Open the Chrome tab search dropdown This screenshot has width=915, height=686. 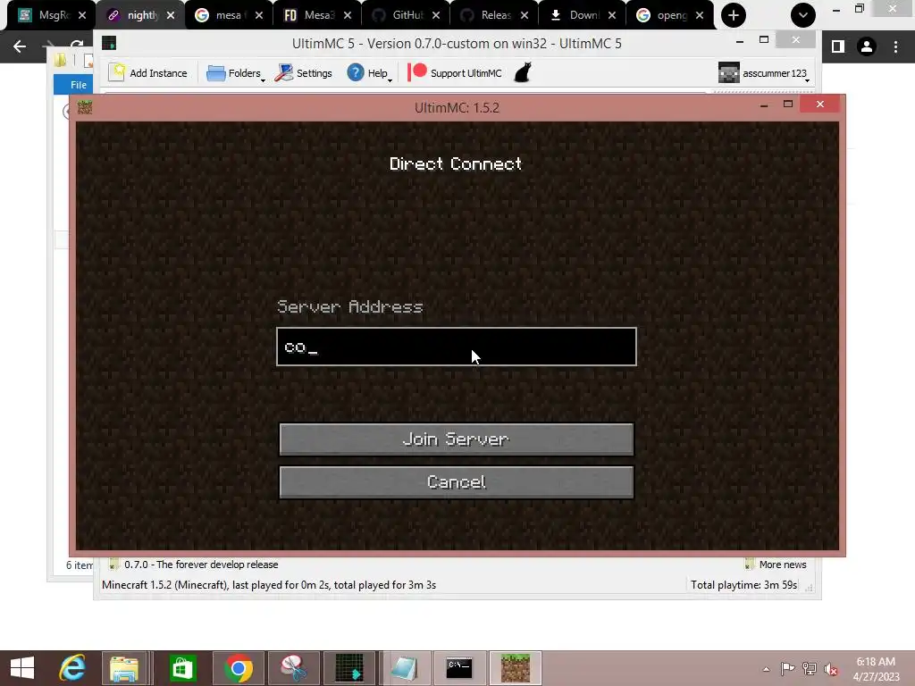tap(803, 15)
